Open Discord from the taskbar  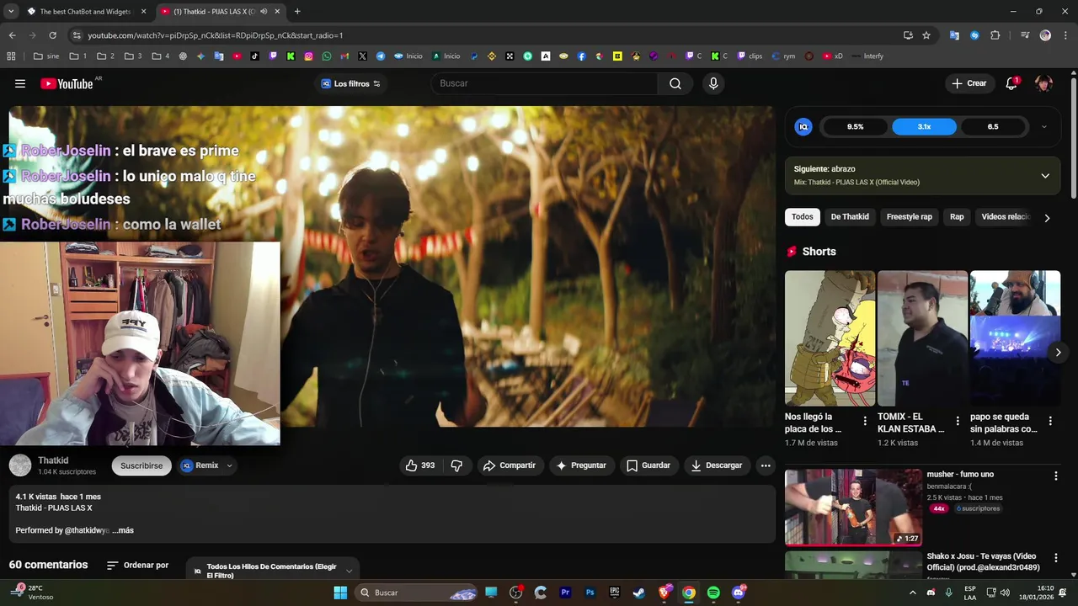click(x=739, y=593)
